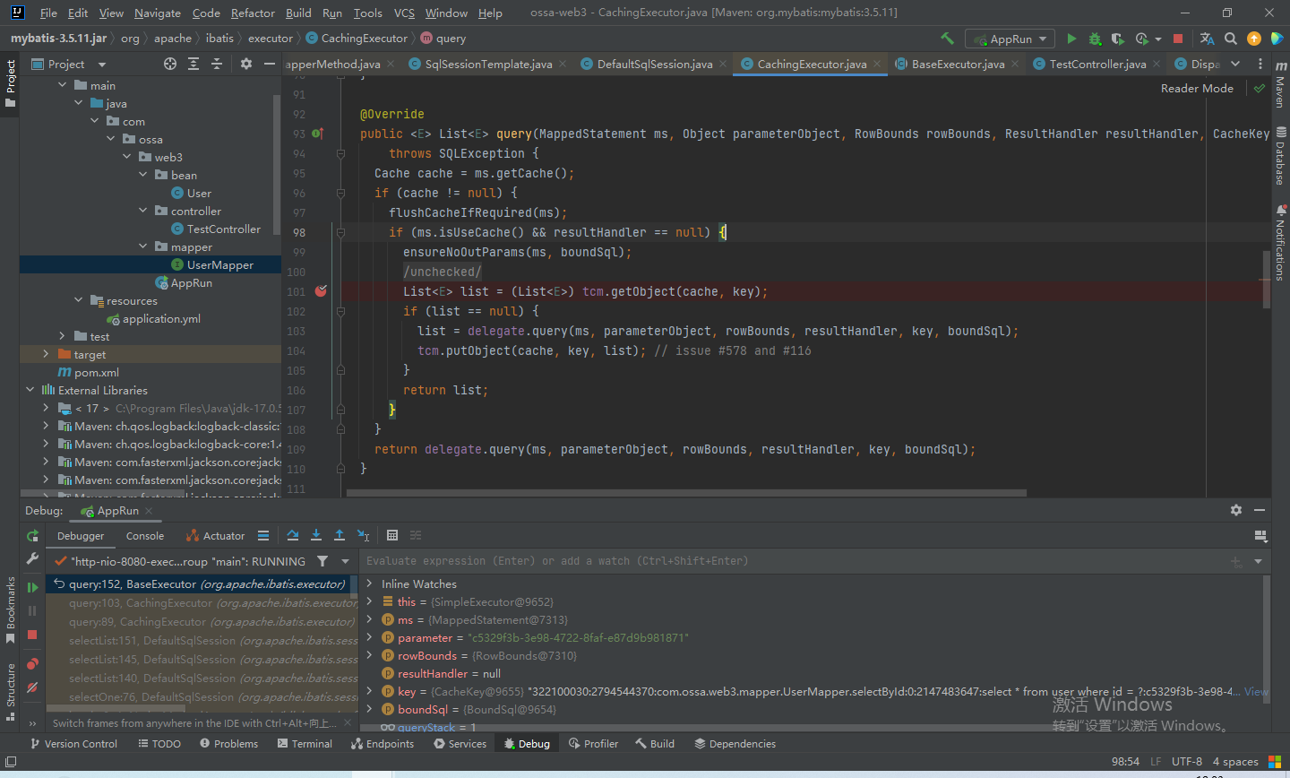The width and height of the screenshot is (1290, 778).
Task: Toggle Notifications tool window
Action: pos(1280,242)
